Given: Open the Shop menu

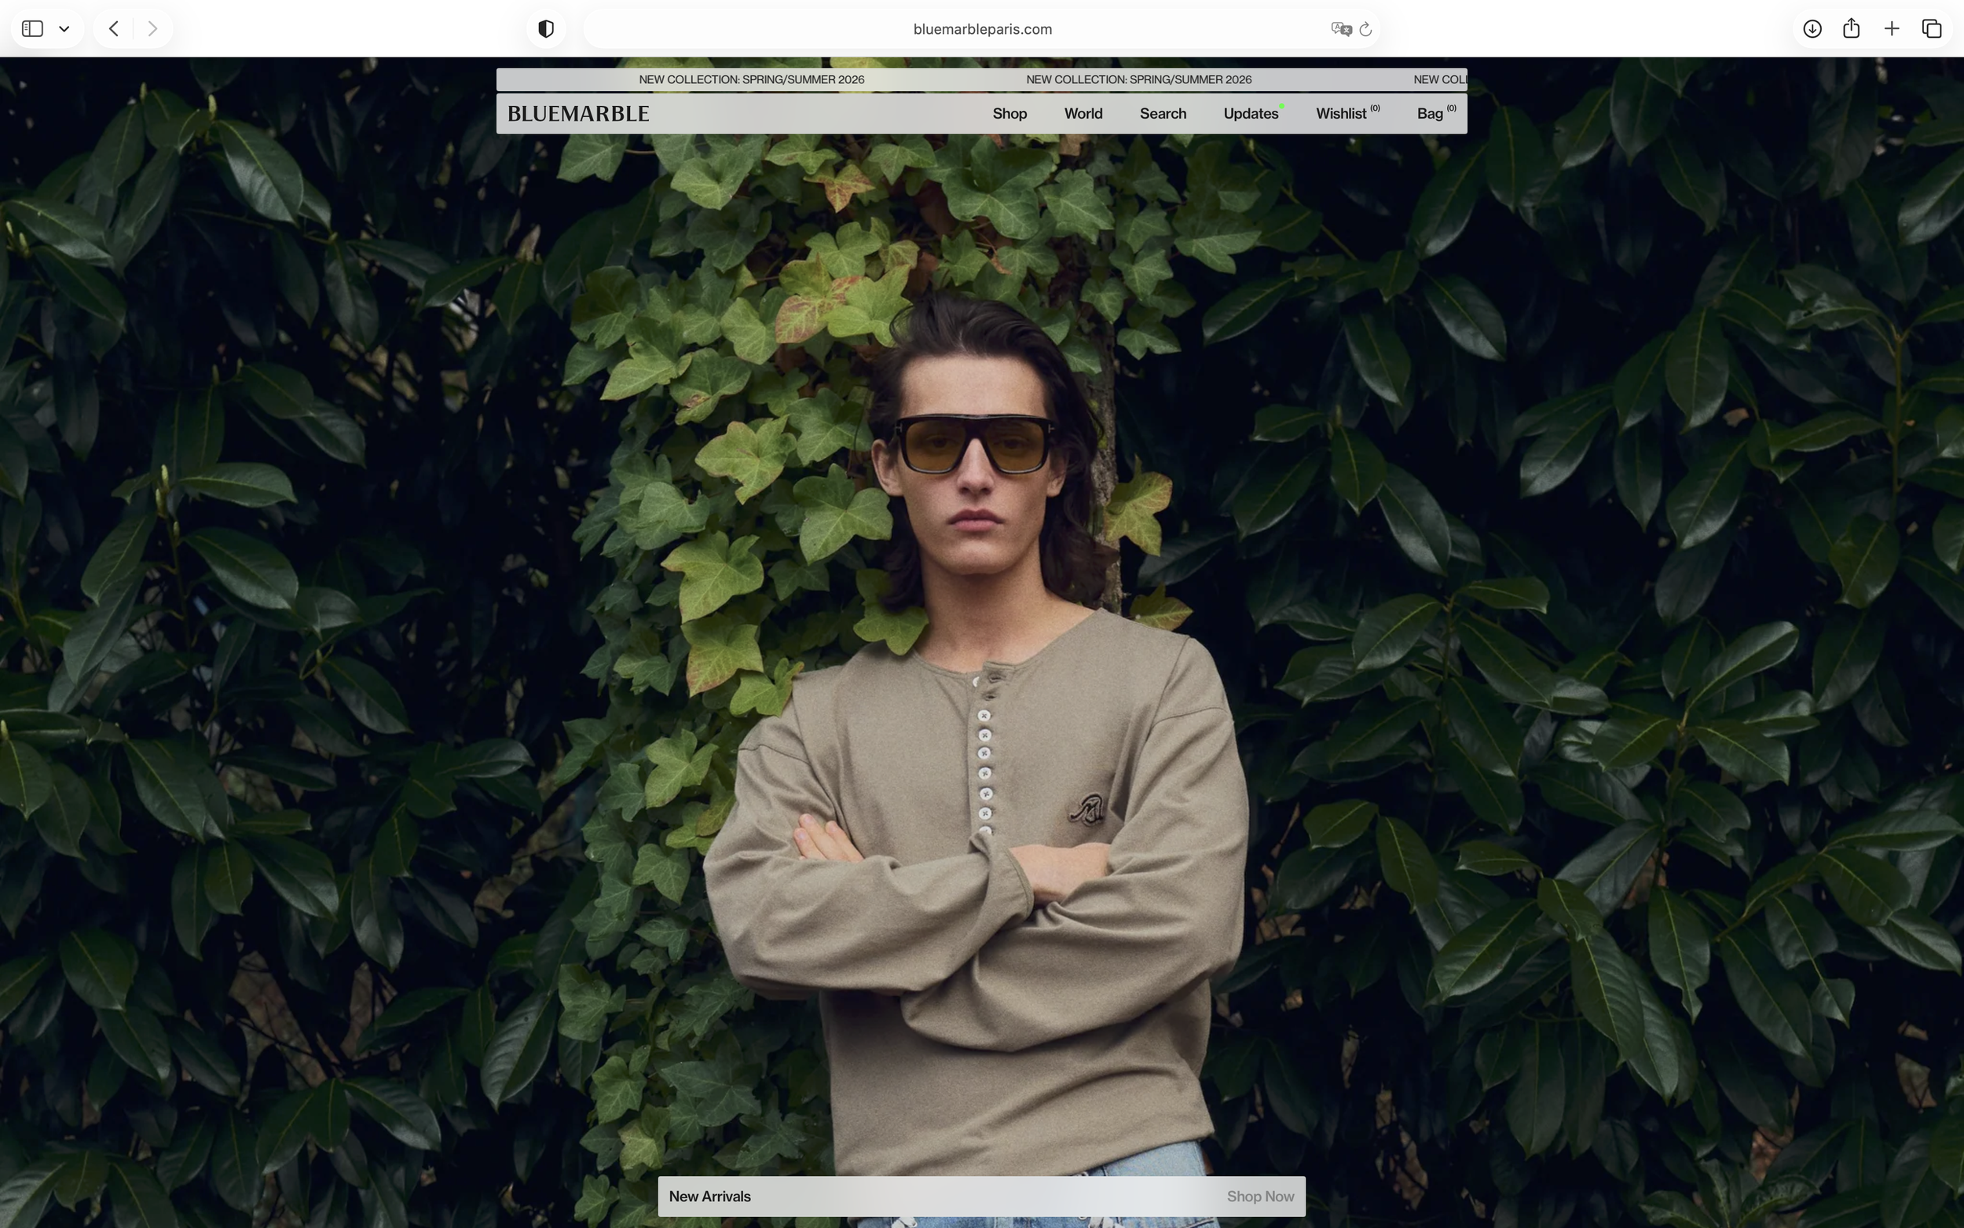Looking at the screenshot, I should point(1009,114).
